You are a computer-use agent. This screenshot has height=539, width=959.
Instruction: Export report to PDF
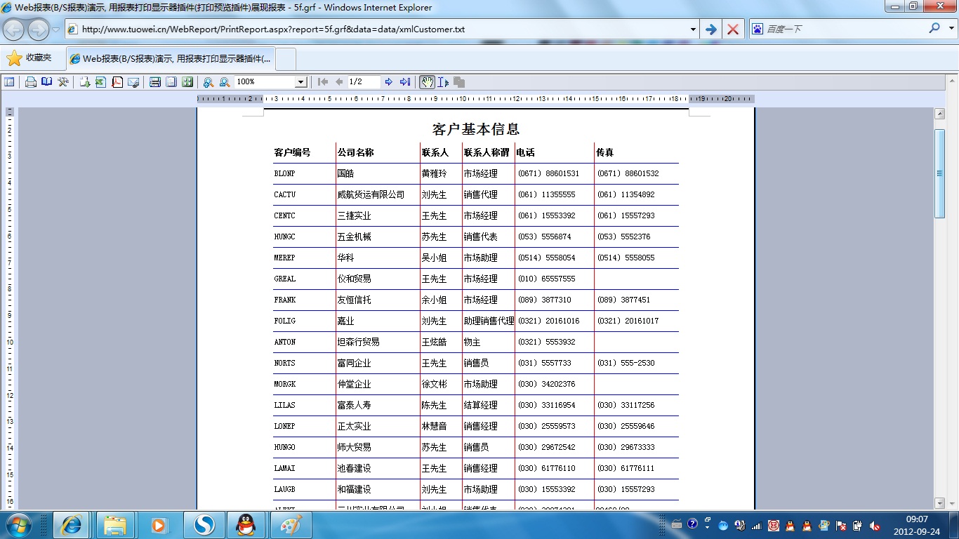click(x=117, y=82)
